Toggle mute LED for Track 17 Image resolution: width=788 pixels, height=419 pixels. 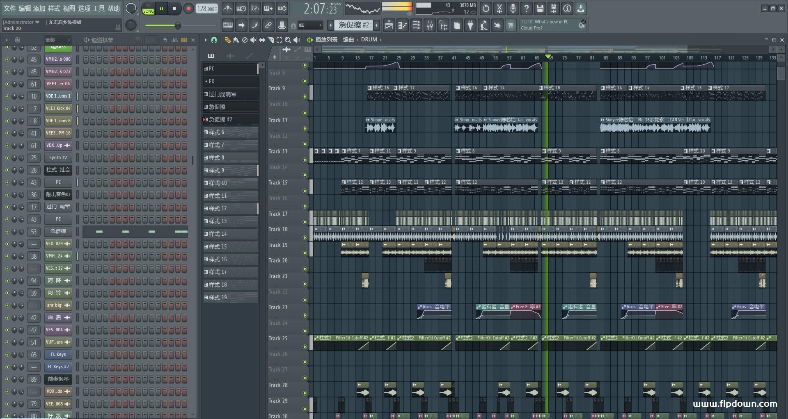(x=305, y=222)
